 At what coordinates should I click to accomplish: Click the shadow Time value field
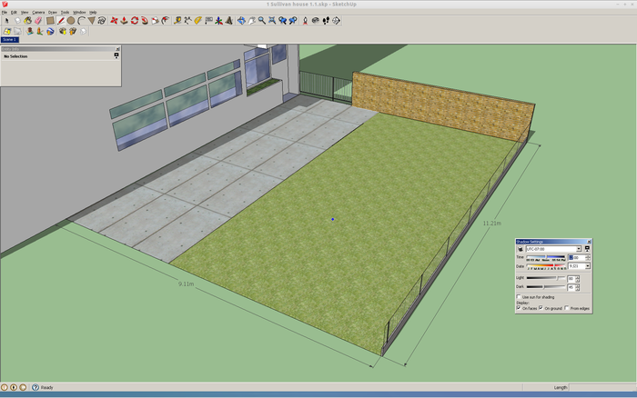[575, 257]
